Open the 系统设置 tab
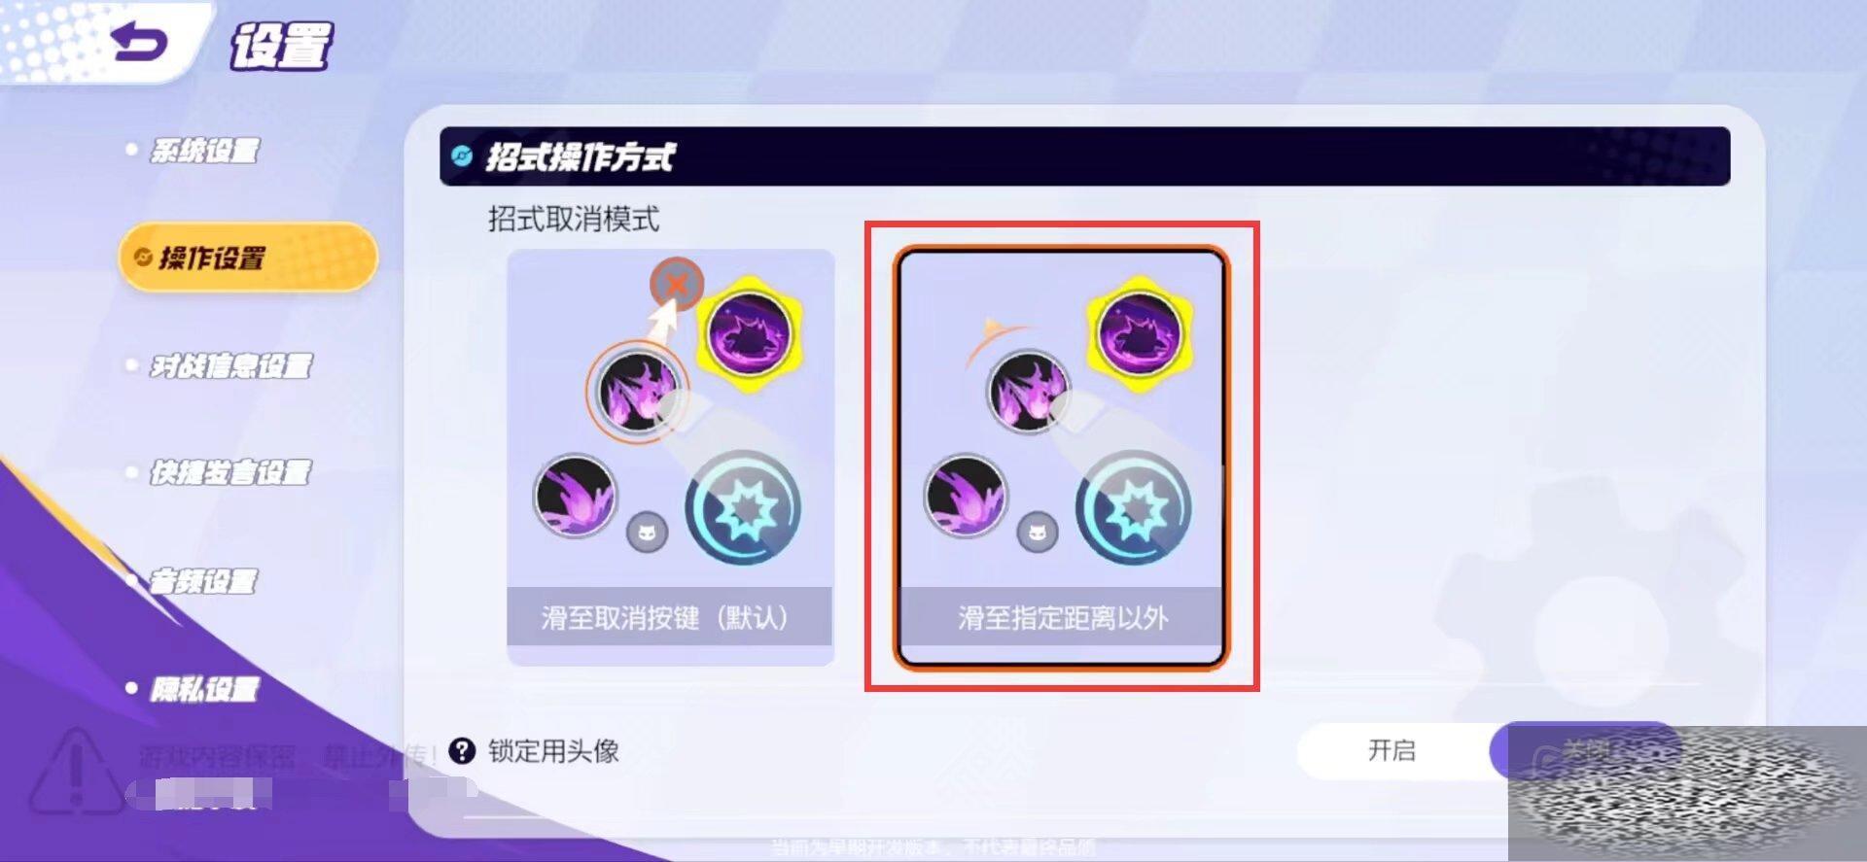The width and height of the screenshot is (1867, 862). 204,151
